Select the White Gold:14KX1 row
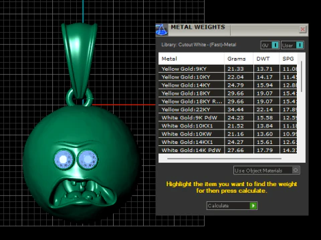This screenshot has height=240, width=321. click(227, 142)
